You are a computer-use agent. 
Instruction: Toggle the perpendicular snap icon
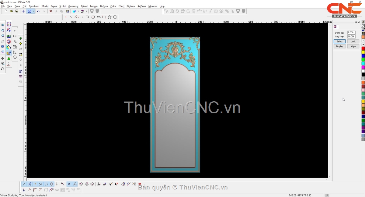[x=57, y=184]
